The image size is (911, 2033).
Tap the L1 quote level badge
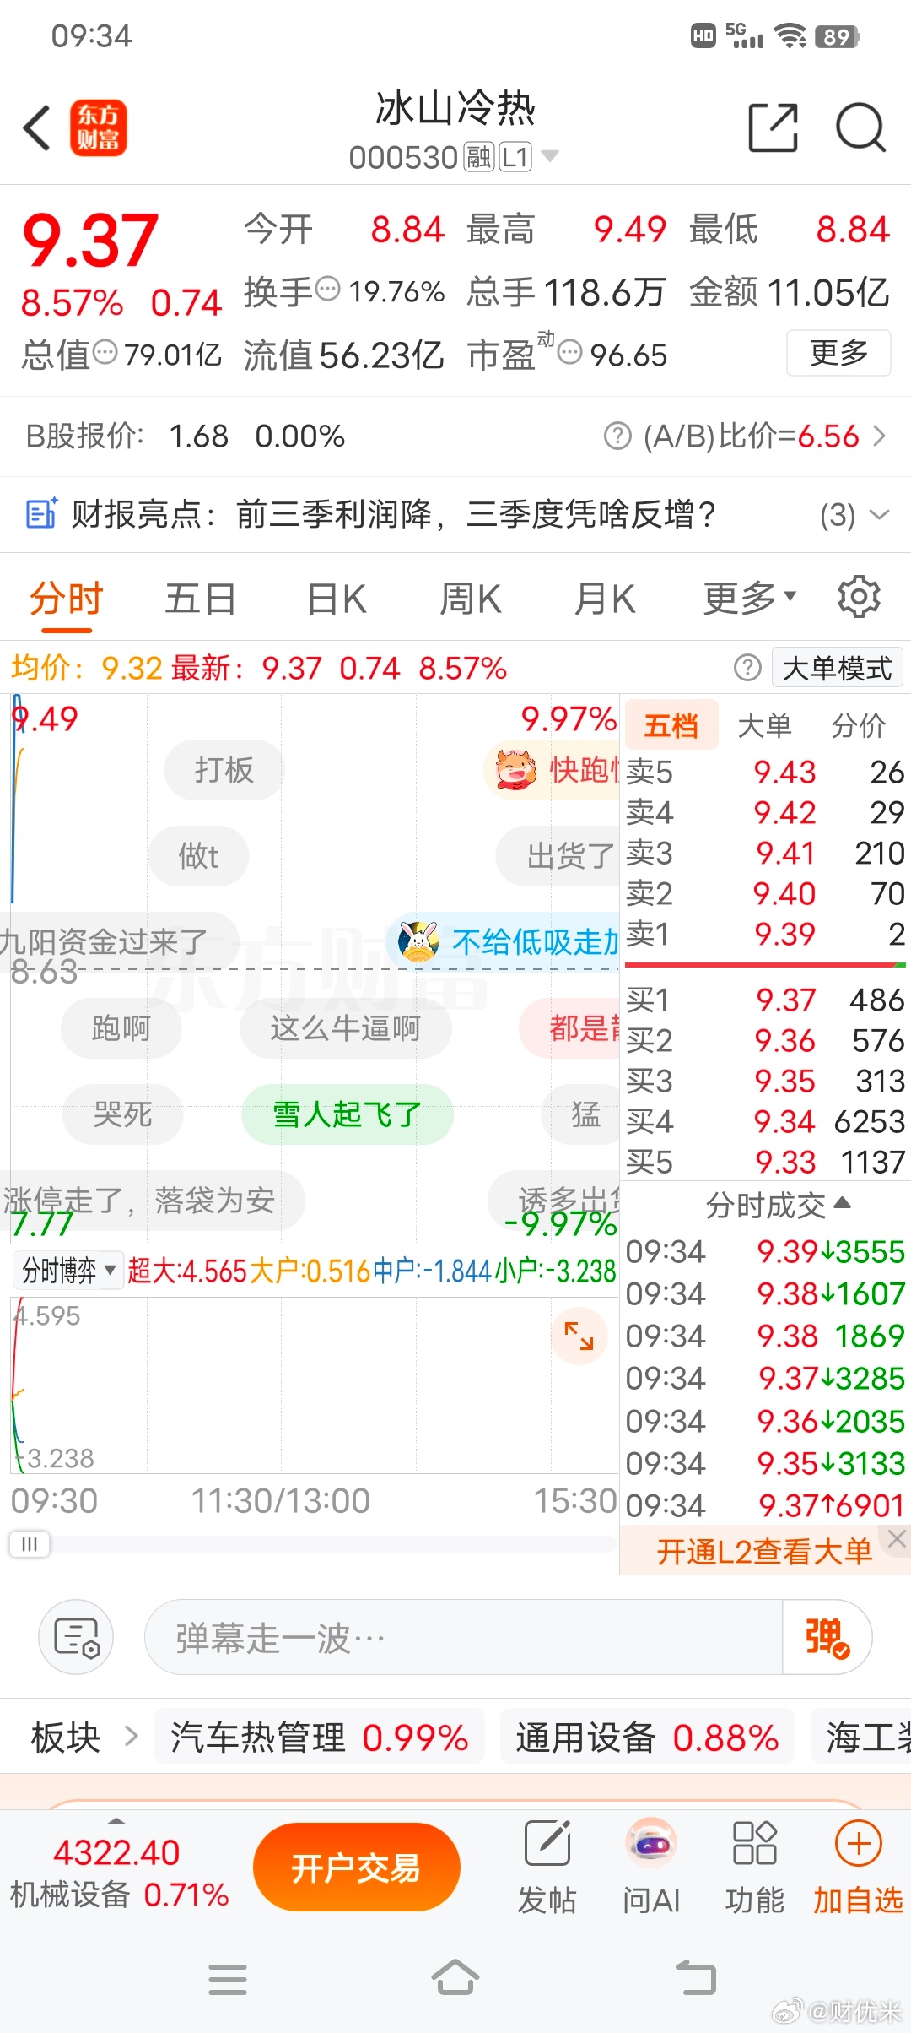pos(515,157)
